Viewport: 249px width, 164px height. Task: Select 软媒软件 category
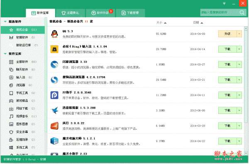coord(23,38)
